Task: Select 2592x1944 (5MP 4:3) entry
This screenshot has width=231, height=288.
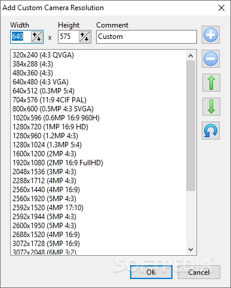Action: point(44,217)
